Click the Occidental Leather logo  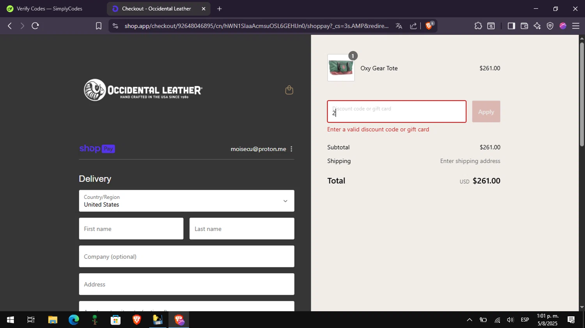coord(143,90)
